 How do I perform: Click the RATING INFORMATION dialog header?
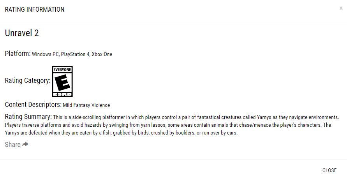pos(35,9)
